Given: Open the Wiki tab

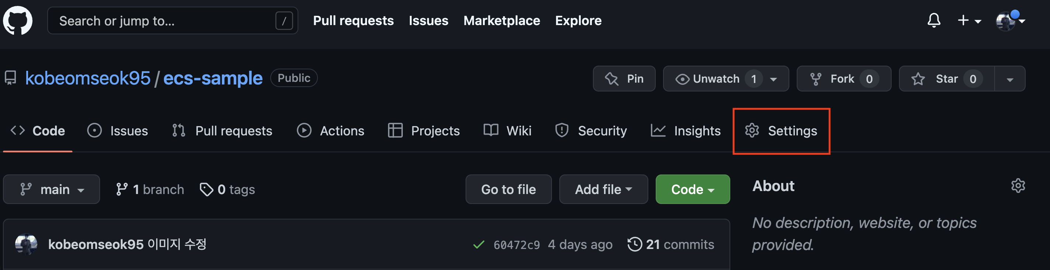Looking at the screenshot, I should click(507, 131).
